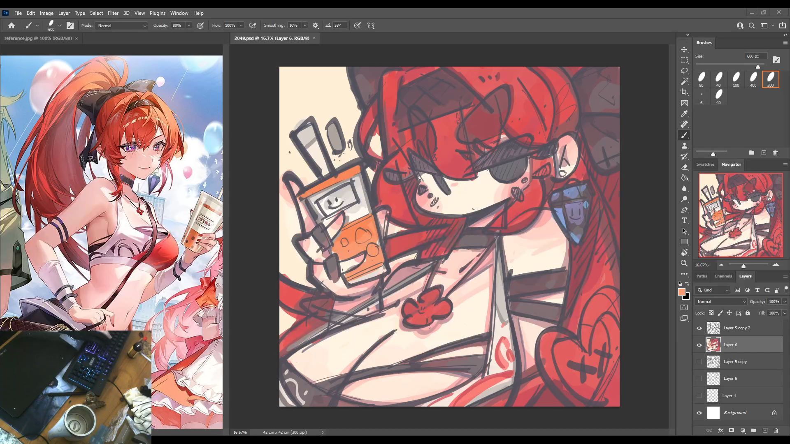Select the Hand tool
790x444 pixels.
684,252
